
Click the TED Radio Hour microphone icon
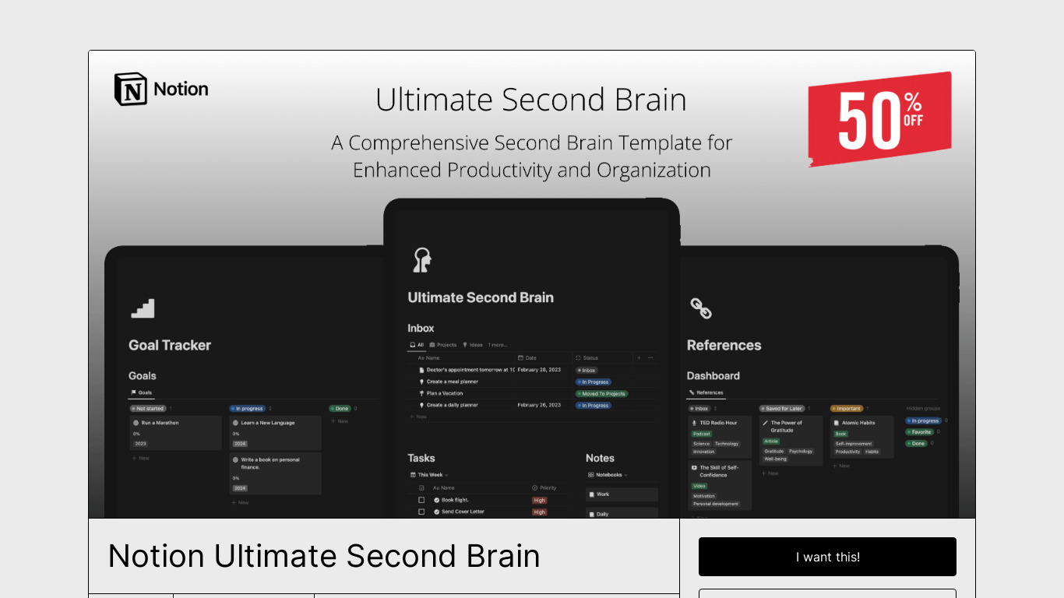click(x=694, y=423)
